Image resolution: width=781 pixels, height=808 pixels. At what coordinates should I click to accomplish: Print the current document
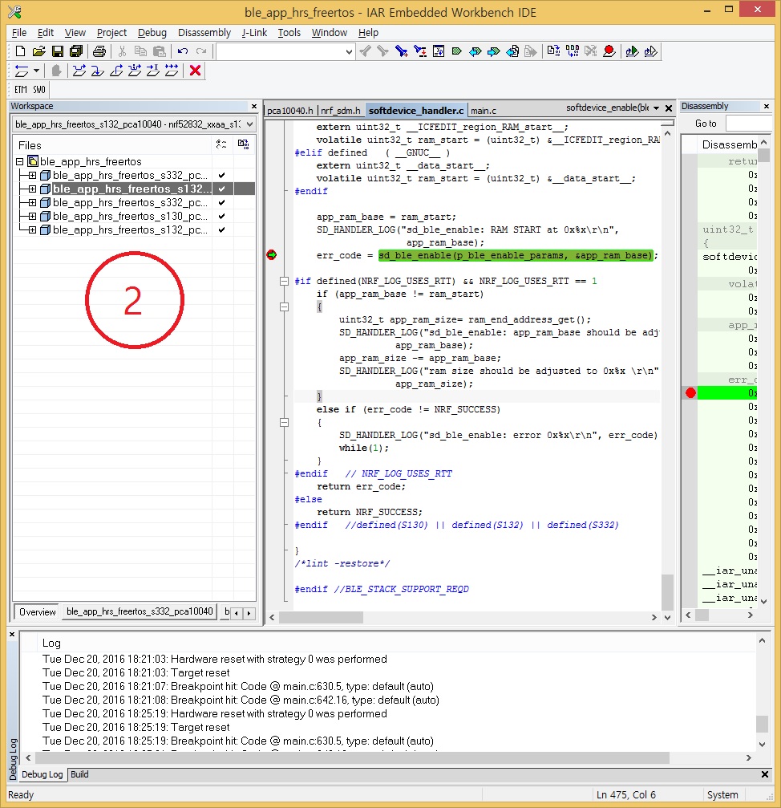(x=99, y=51)
